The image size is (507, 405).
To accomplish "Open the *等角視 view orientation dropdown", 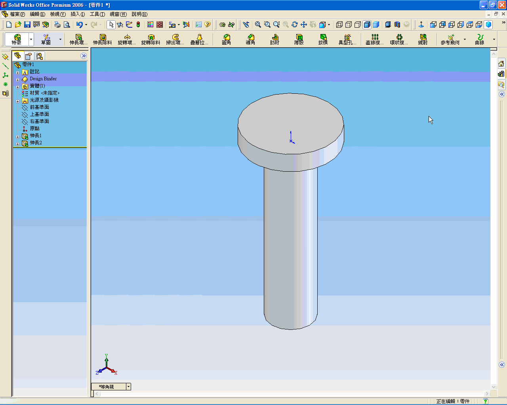I will tap(128, 387).
